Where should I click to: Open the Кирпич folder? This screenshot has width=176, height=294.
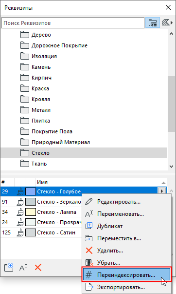tap(84, 78)
